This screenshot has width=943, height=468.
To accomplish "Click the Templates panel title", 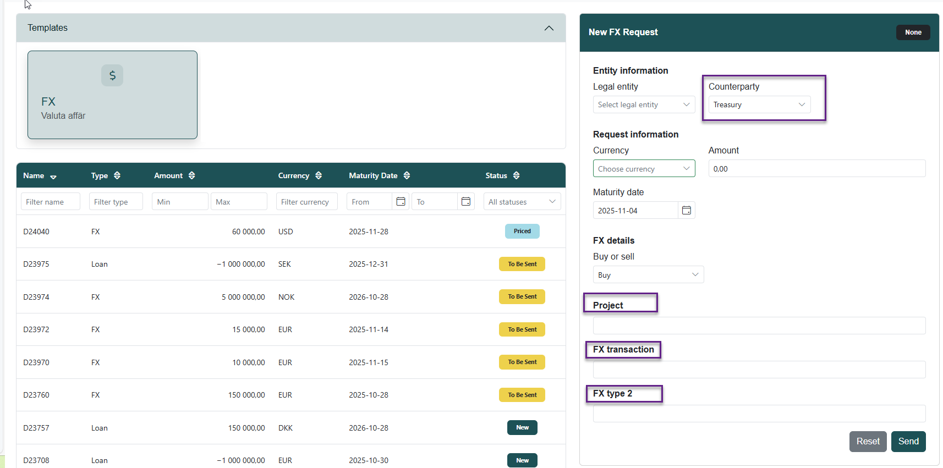I will pyautogui.click(x=48, y=28).
